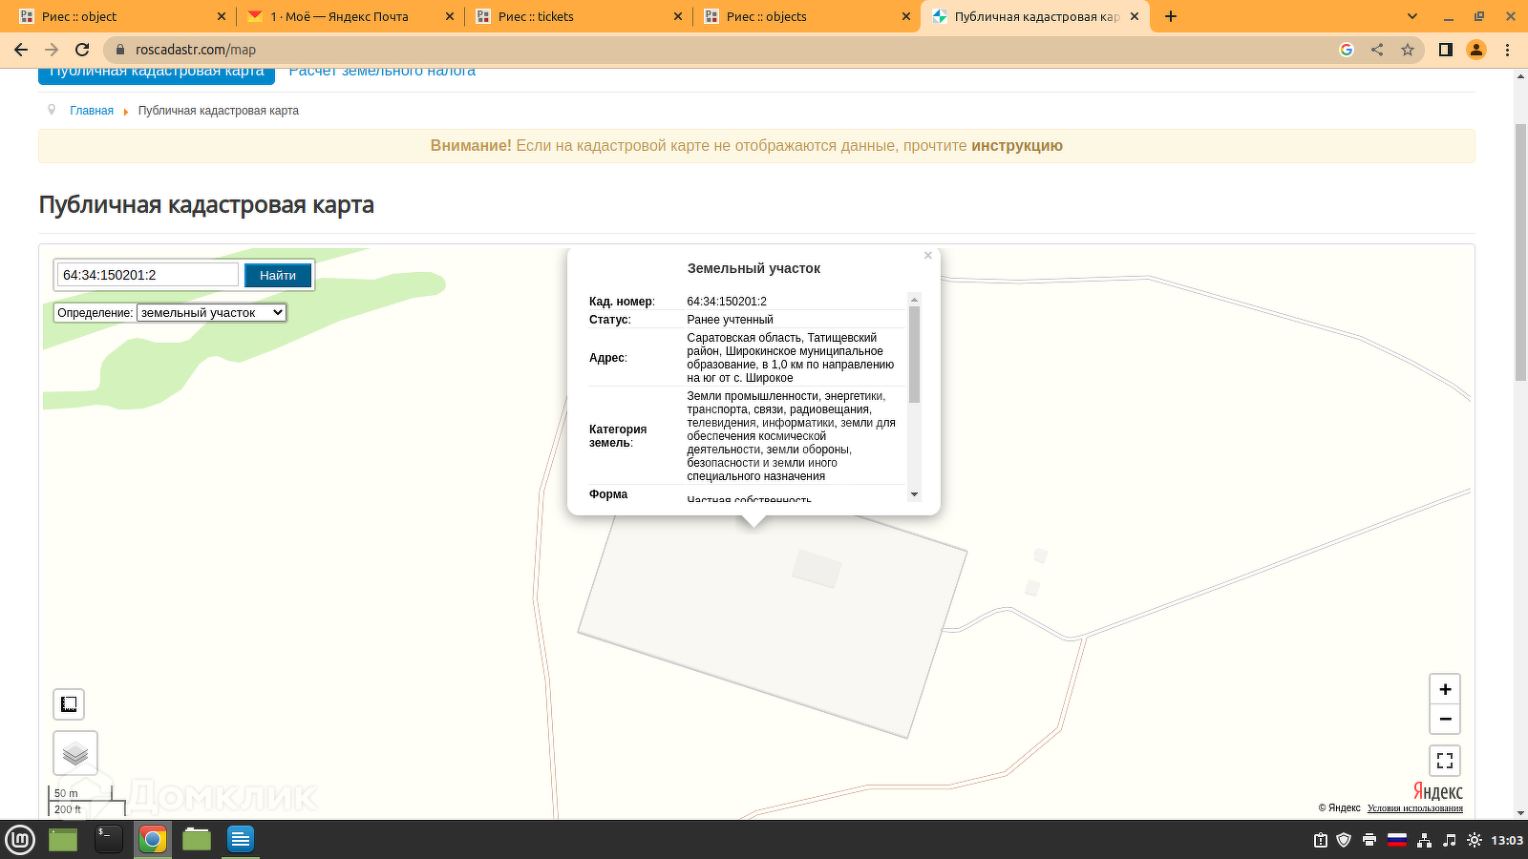Open network connections tray icon
The width and height of the screenshot is (1528, 859).
tap(1424, 840)
